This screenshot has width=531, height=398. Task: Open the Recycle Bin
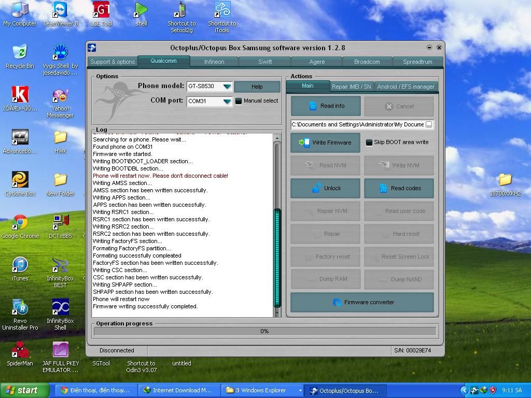point(20,56)
